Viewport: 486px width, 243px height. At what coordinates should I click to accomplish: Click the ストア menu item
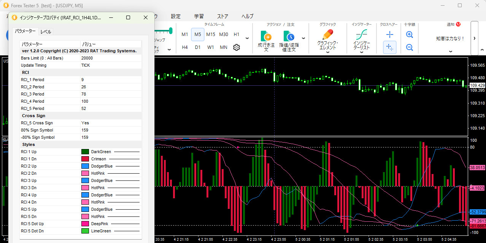pos(222,16)
